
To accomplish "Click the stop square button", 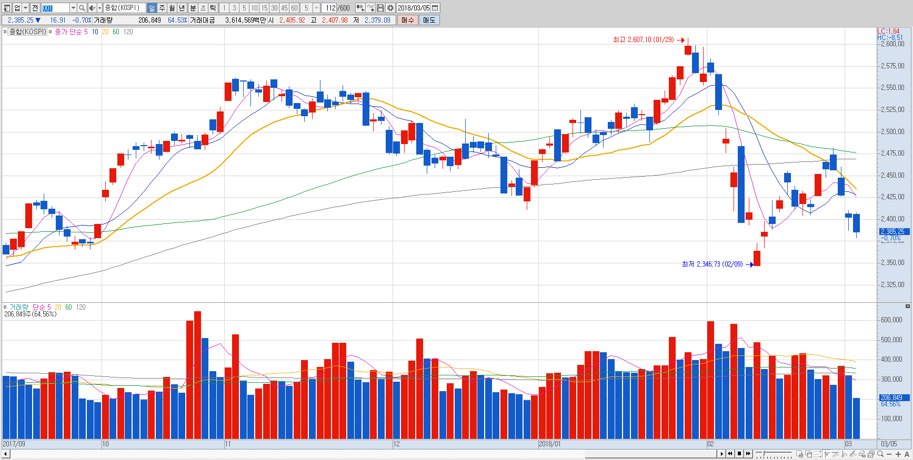I will tap(739, 454).
